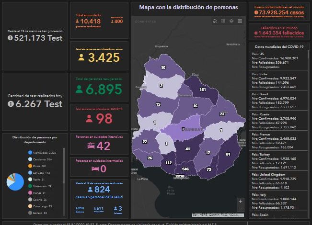Zoom out on the map
The width and height of the screenshot is (312, 225).
[240, 209]
